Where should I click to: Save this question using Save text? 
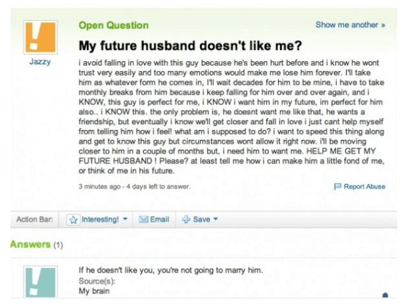click(202, 219)
